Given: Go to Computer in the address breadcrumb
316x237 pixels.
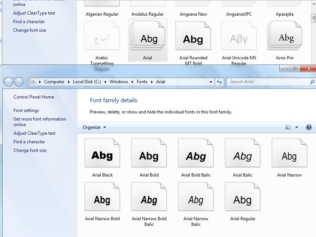Looking at the screenshot, I should pyautogui.click(x=54, y=82).
